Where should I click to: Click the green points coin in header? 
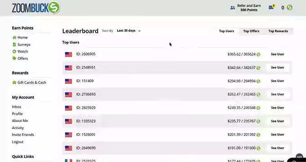290,8
